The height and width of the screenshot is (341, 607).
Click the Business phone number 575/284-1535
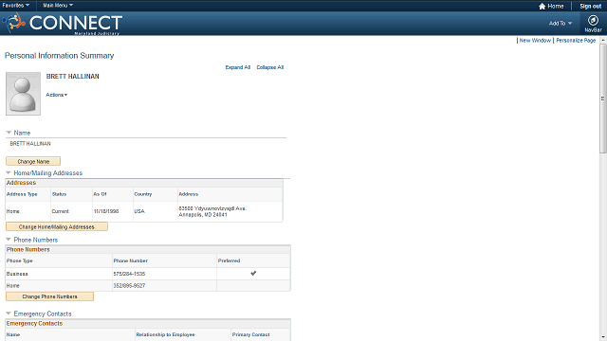tap(129, 274)
